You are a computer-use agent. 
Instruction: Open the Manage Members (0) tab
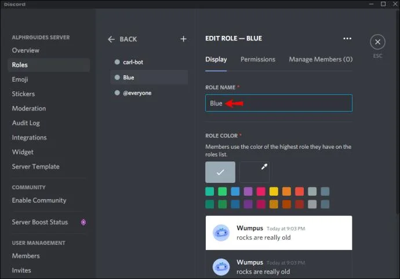click(321, 60)
